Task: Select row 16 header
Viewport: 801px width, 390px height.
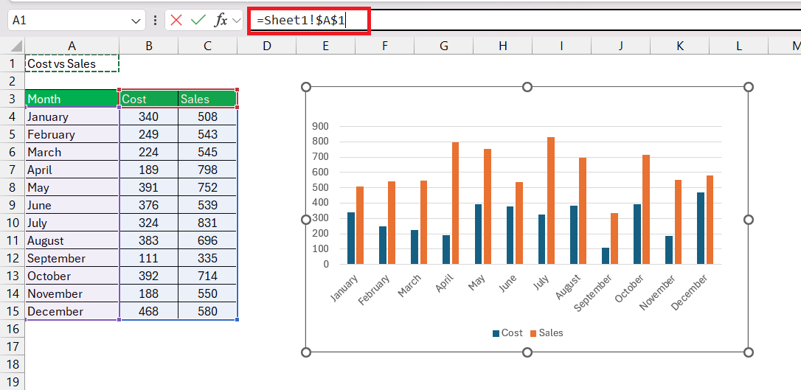Action: click(13, 329)
